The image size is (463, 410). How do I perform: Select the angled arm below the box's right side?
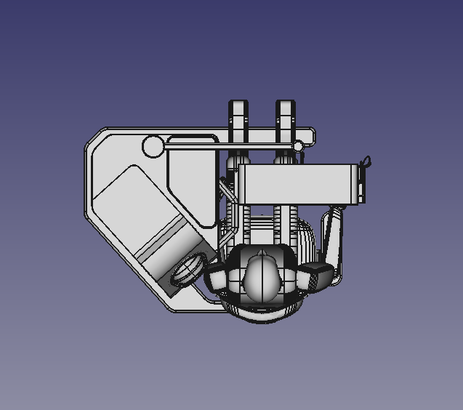[334, 236]
